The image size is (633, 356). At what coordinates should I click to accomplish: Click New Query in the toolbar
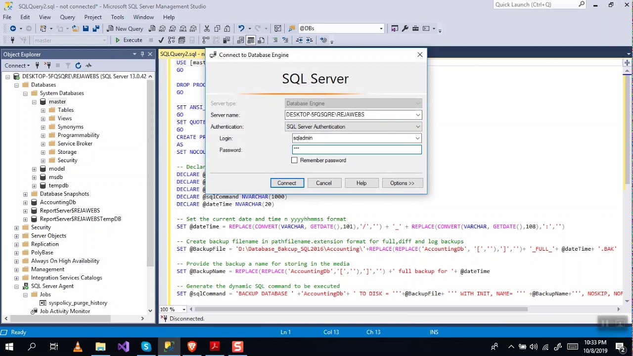(x=124, y=29)
